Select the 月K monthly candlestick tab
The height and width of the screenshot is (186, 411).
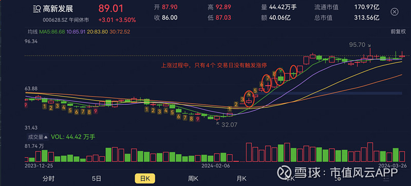tap(241, 179)
